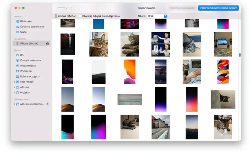252x151 pixels.
Task: Toggle Otwieraj Zdjęcia po podłączeniu checkbox
Action: click(x=80, y=16)
